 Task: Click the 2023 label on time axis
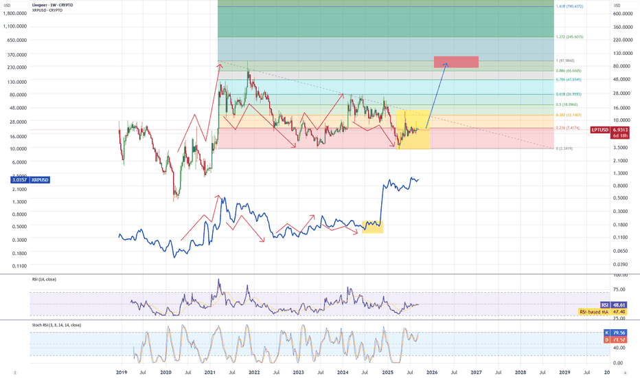(x=298, y=373)
